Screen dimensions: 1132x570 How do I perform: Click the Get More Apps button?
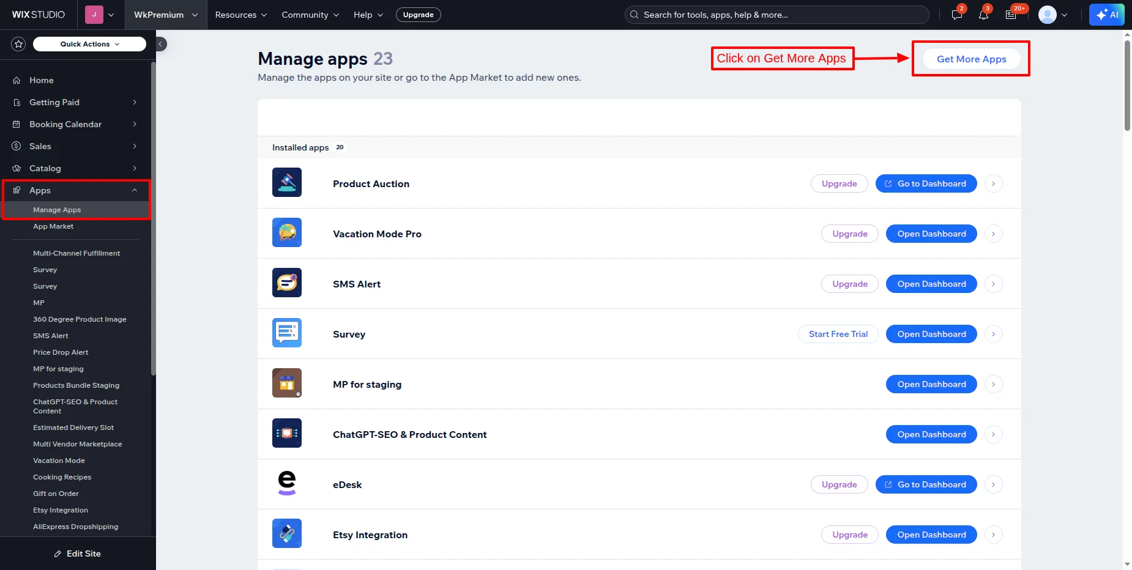[x=970, y=59]
